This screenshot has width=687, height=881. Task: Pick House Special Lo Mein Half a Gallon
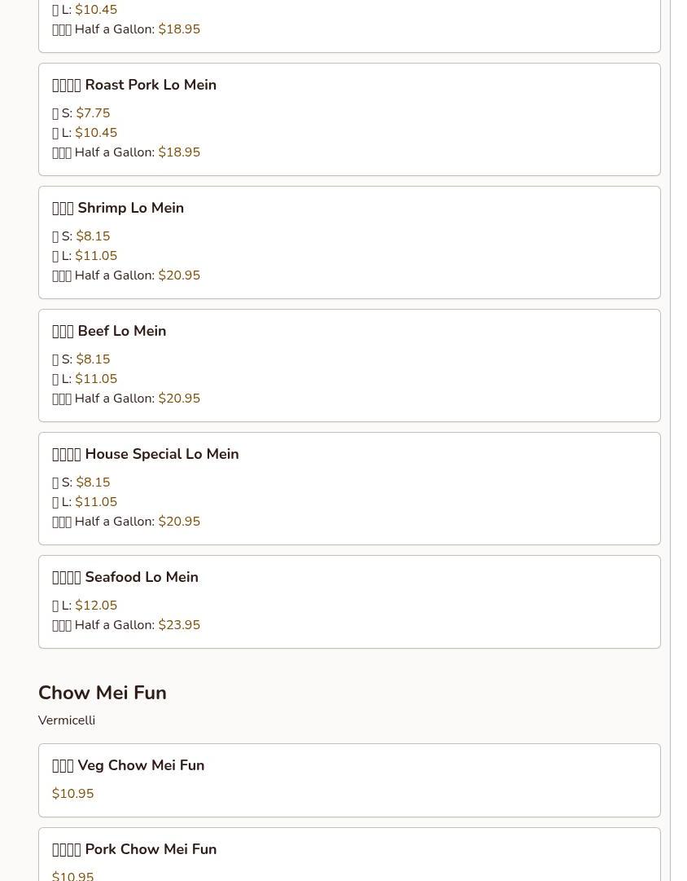click(126, 522)
